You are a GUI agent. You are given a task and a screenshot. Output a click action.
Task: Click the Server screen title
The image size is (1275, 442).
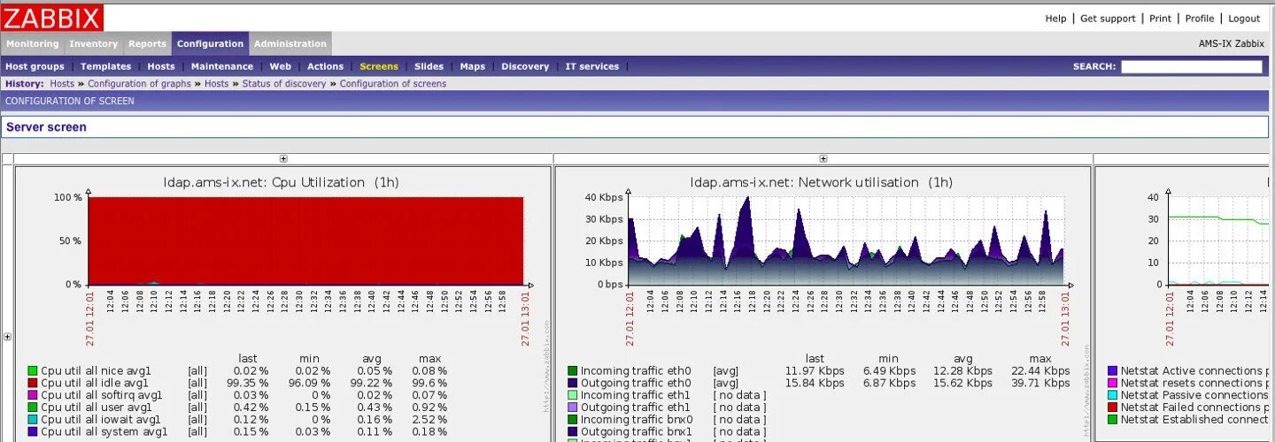point(46,127)
